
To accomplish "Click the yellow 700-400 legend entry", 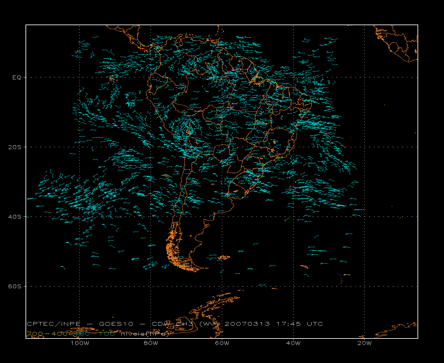I will (47, 334).
